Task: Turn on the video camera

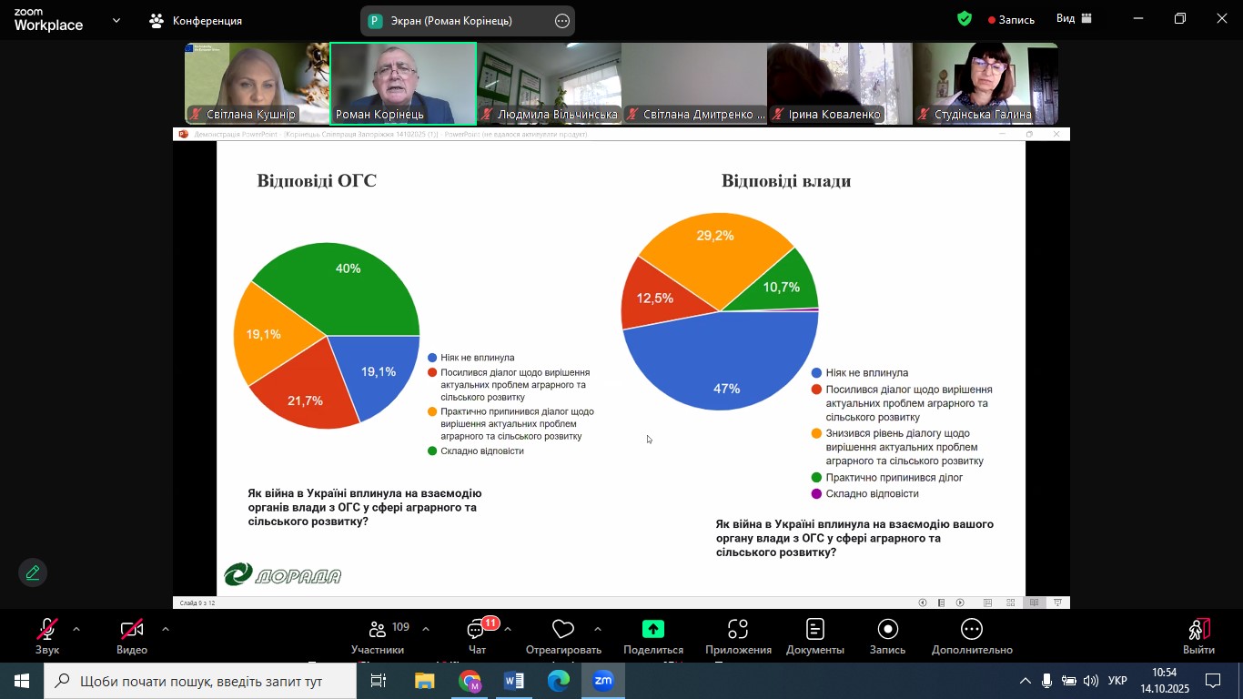Action: click(x=132, y=635)
